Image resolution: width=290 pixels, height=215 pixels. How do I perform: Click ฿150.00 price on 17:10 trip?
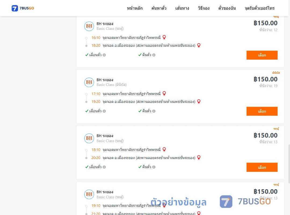266,79
